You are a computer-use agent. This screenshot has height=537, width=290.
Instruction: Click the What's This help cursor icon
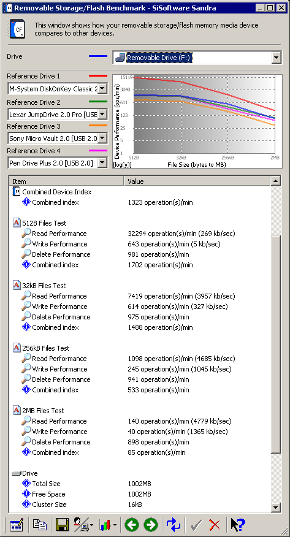(x=238, y=525)
